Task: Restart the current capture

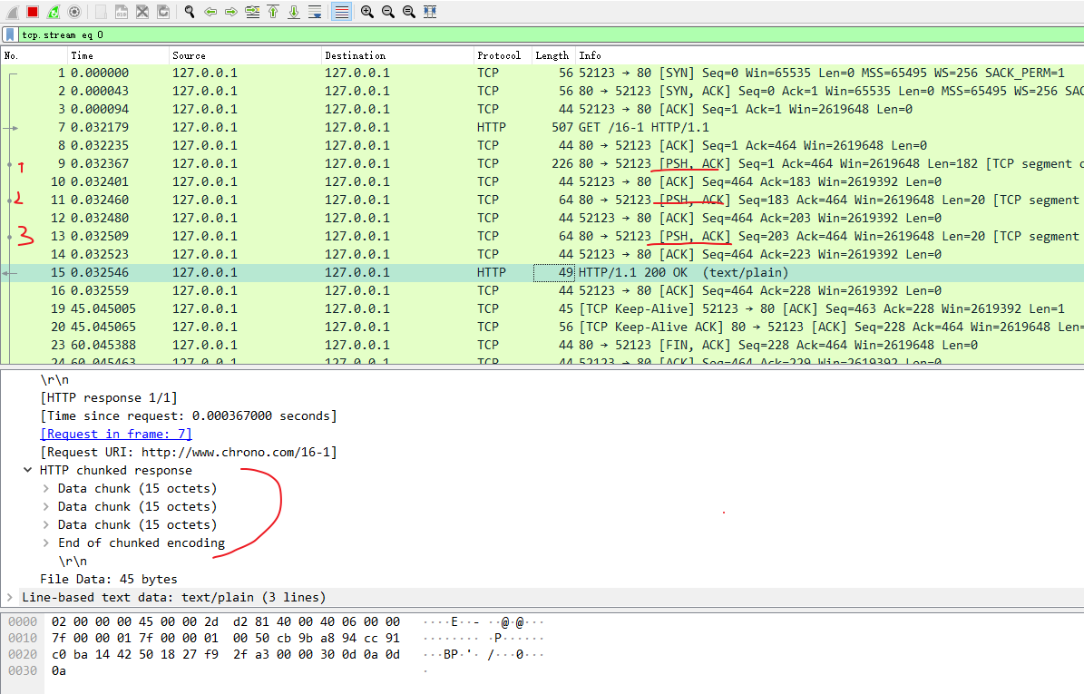Action: (x=54, y=12)
